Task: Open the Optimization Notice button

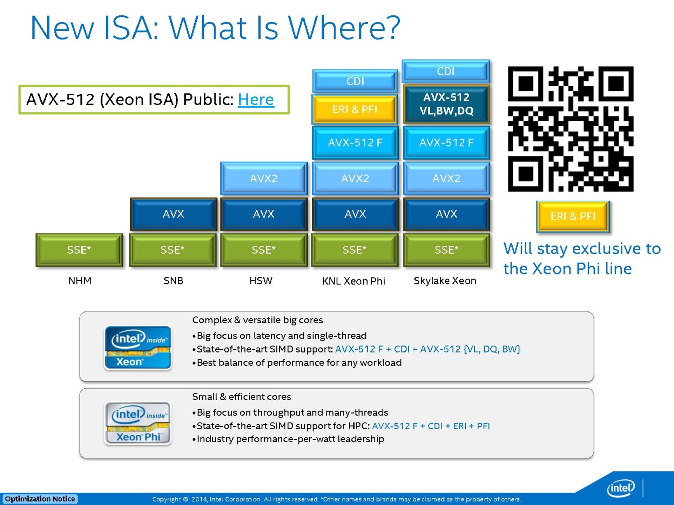Action: [x=40, y=499]
